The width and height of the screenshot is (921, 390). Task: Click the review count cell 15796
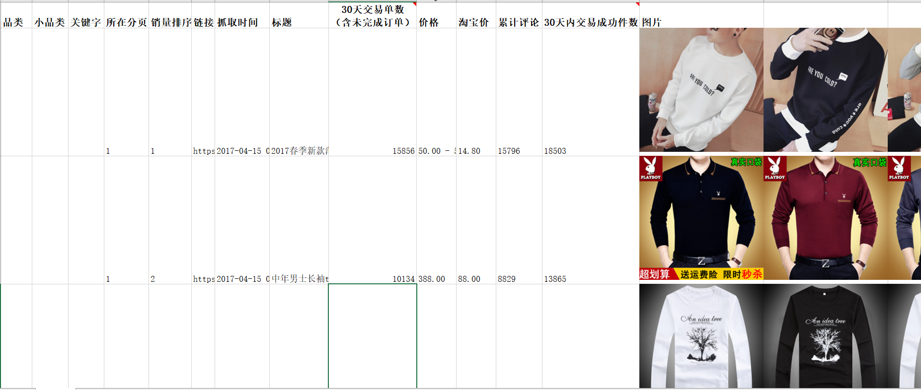click(519, 92)
